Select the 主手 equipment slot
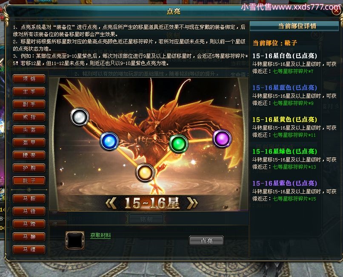343x277 pixels. tap(29, 91)
